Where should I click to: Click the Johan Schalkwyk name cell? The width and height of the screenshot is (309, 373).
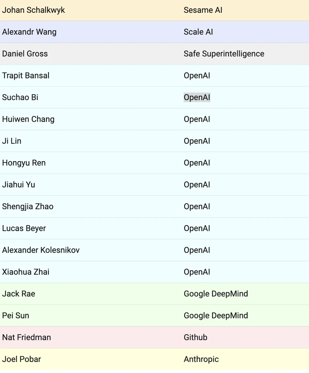[x=34, y=10]
